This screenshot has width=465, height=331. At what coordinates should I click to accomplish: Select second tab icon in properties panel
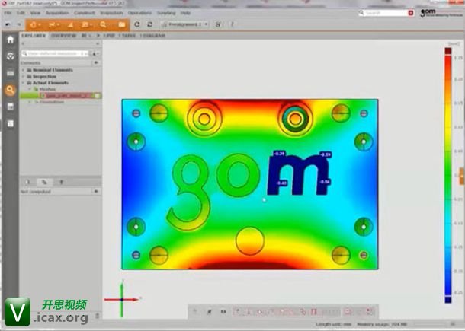pyautogui.click(x=44, y=182)
